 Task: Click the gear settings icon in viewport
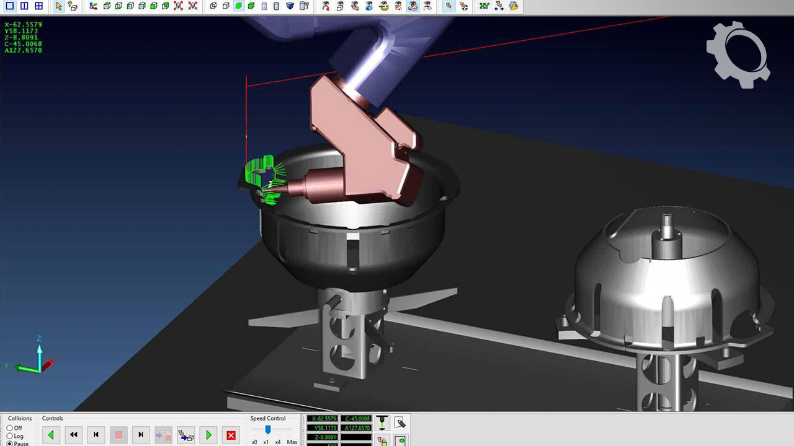click(x=738, y=55)
